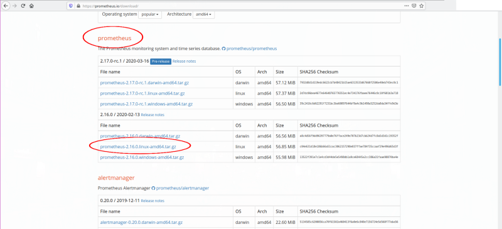View site security padlock info
The height and width of the screenshot is (229, 502).
point(78,6)
